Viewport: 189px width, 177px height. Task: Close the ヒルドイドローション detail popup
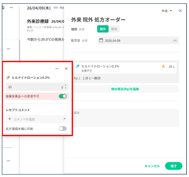(66, 68)
